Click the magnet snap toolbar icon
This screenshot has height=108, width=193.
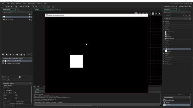point(49,7)
